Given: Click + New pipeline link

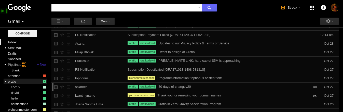Looking at the screenshot, I should (42, 65).
